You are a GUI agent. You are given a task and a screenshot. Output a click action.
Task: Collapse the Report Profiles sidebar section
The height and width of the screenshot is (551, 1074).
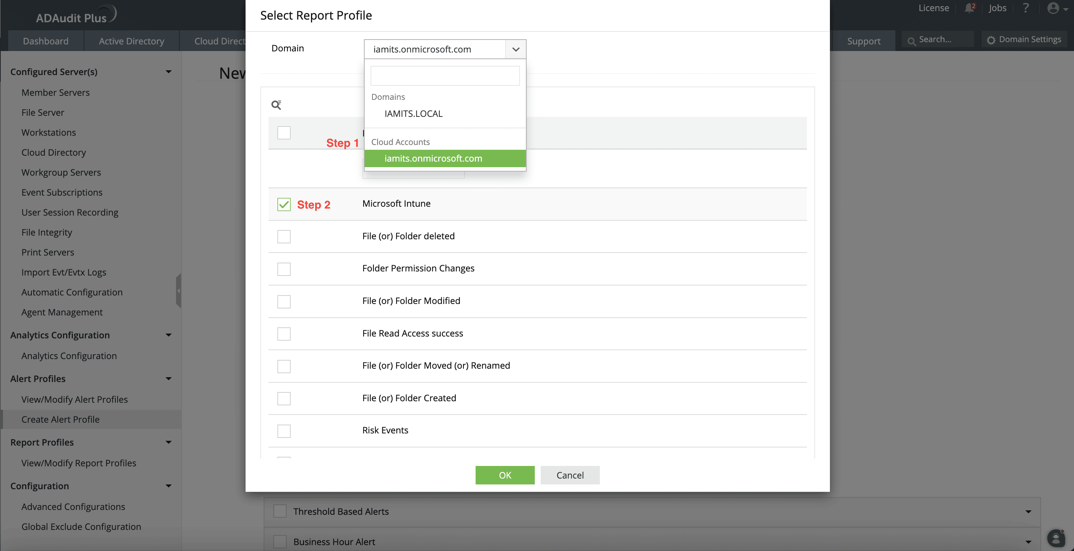coord(168,442)
